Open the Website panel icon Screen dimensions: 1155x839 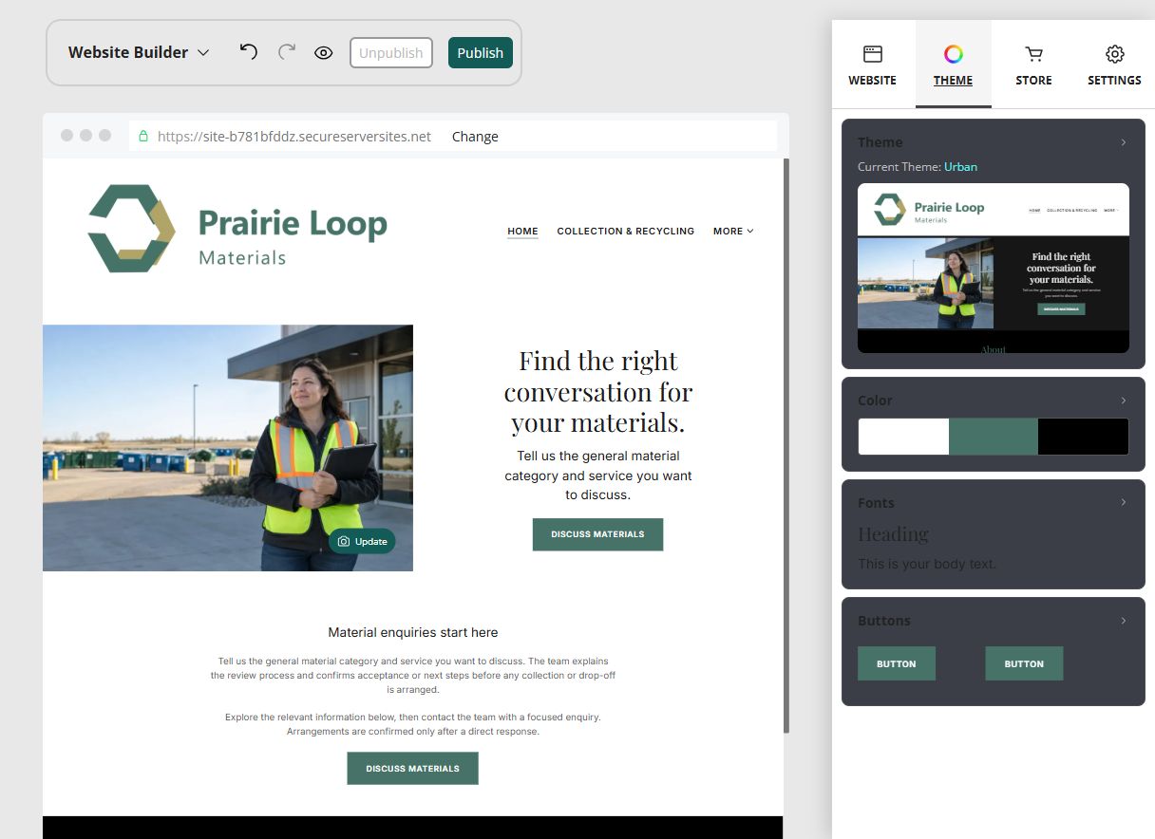click(x=872, y=54)
